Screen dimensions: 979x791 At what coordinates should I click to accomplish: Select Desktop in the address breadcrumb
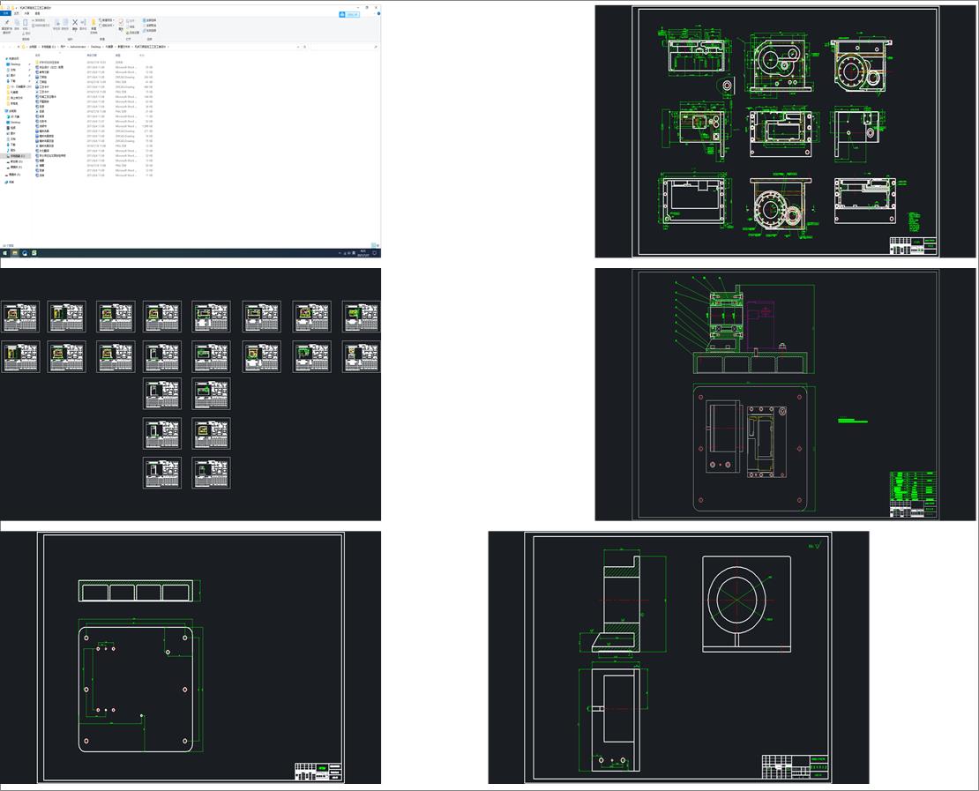[95, 47]
